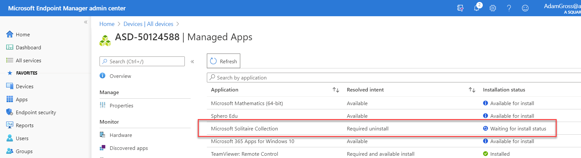This screenshot has width=581, height=158.
Task: Focus the Search (Ctrl+/) box
Action: point(142,61)
